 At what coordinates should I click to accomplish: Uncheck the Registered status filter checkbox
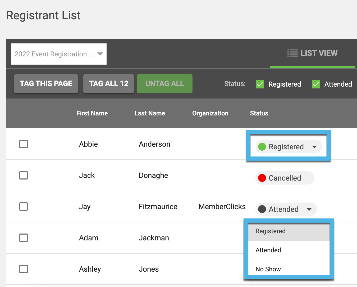260,84
